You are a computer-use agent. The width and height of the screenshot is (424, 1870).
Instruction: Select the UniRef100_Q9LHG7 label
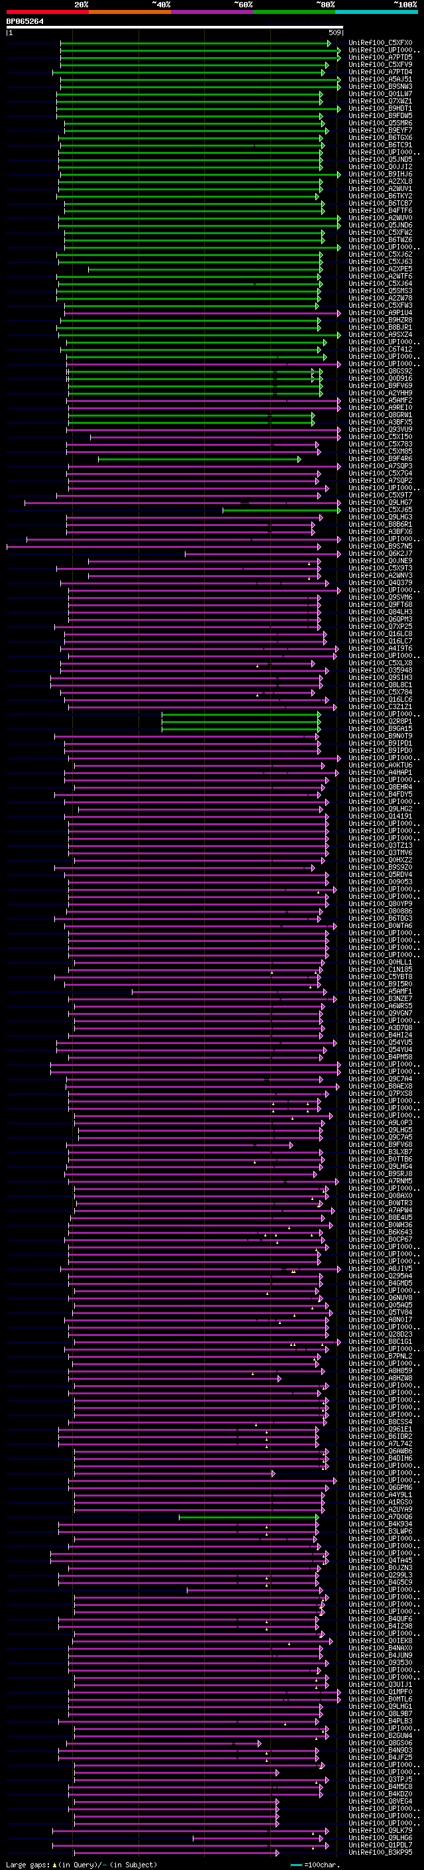click(380, 502)
